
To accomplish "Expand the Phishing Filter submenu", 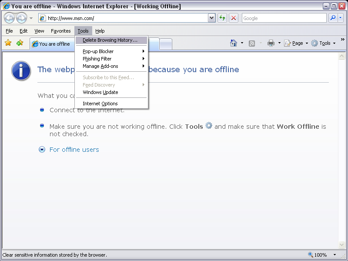I will point(111,59).
